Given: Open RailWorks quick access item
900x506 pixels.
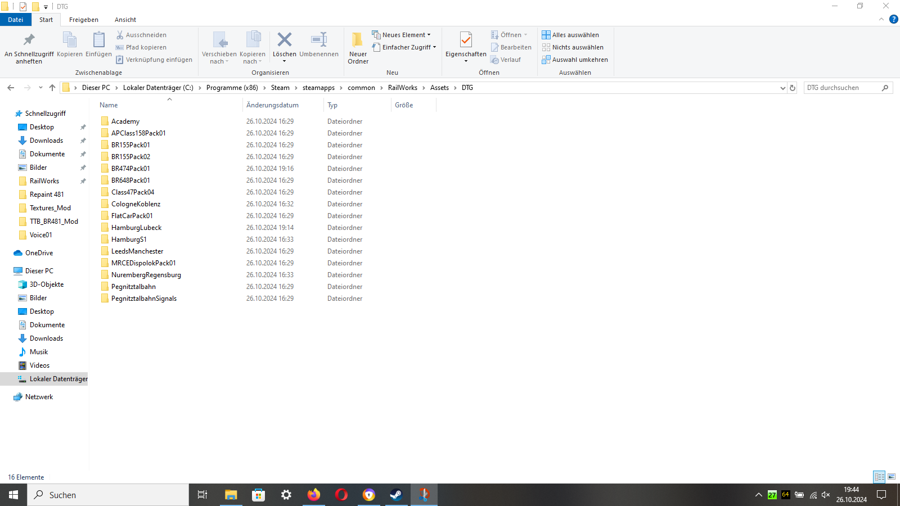Looking at the screenshot, I should click(44, 181).
